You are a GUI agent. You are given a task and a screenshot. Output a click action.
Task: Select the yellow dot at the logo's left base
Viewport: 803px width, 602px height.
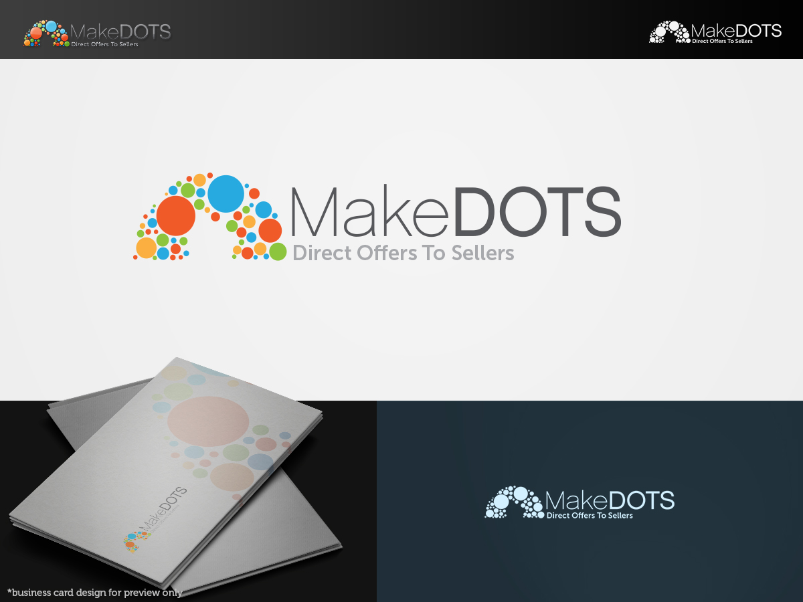pos(147,247)
